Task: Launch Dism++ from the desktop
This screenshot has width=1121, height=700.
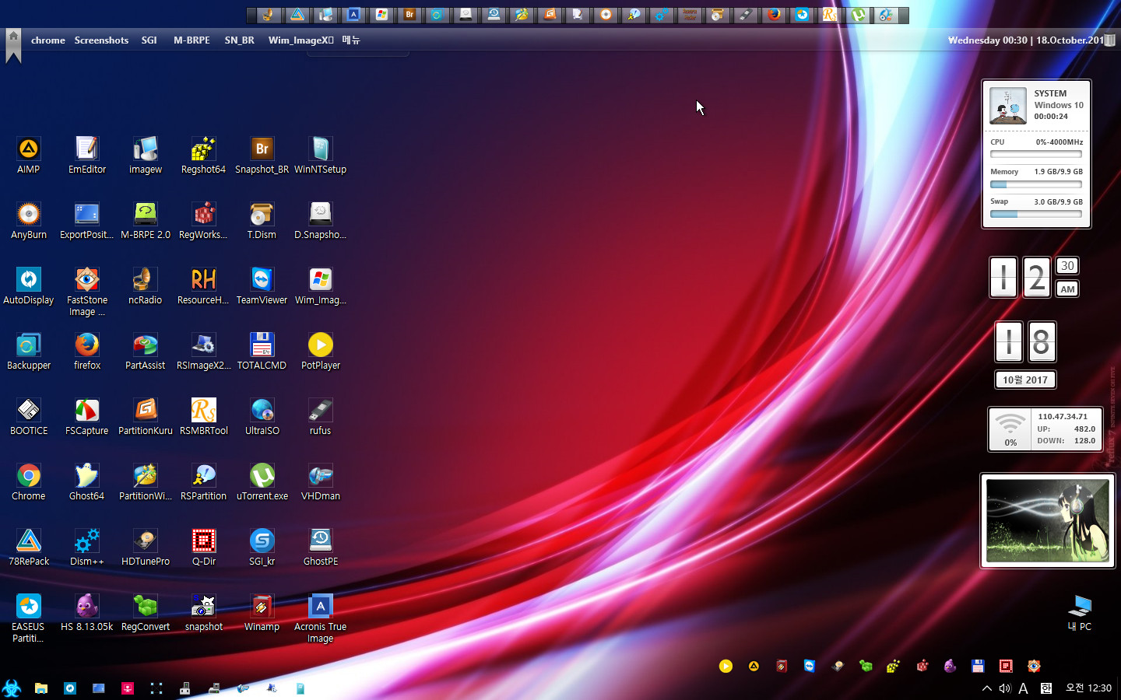Action: tap(87, 548)
